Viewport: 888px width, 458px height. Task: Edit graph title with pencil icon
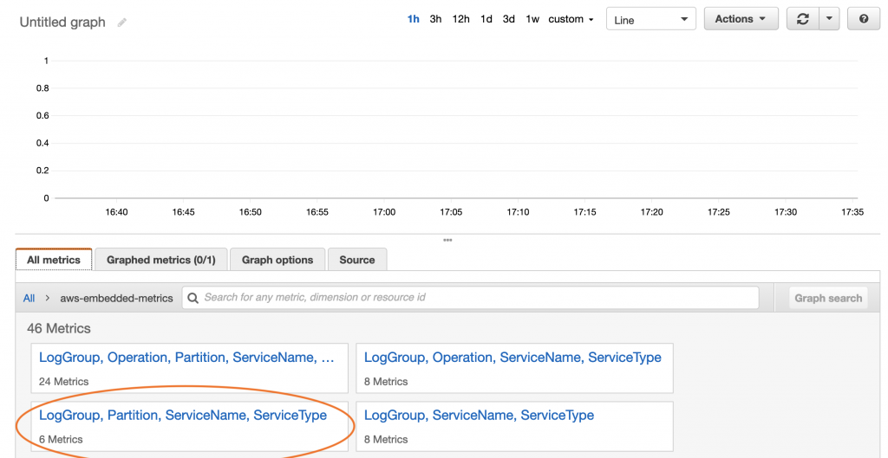coord(121,23)
